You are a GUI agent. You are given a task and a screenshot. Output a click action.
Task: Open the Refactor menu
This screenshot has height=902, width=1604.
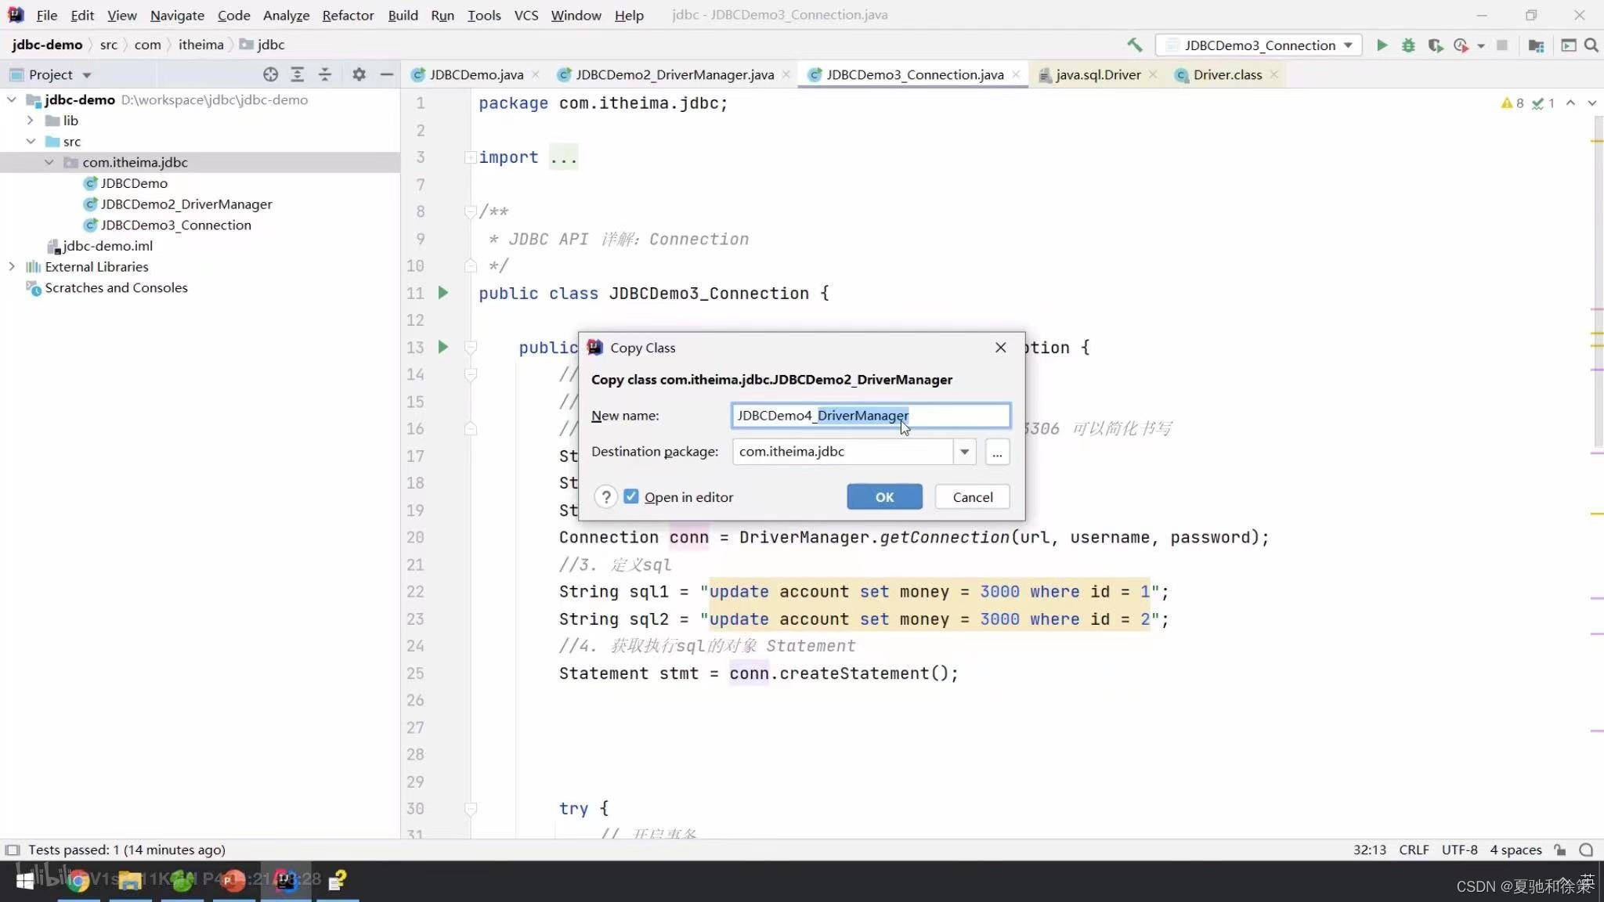tap(348, 15)
